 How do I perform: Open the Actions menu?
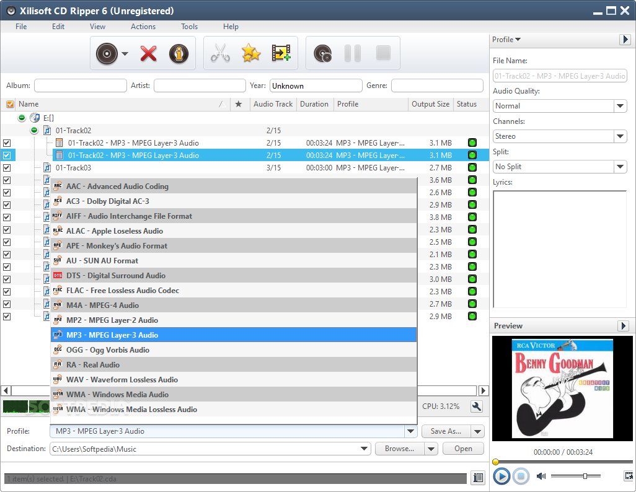coord(143,27)
